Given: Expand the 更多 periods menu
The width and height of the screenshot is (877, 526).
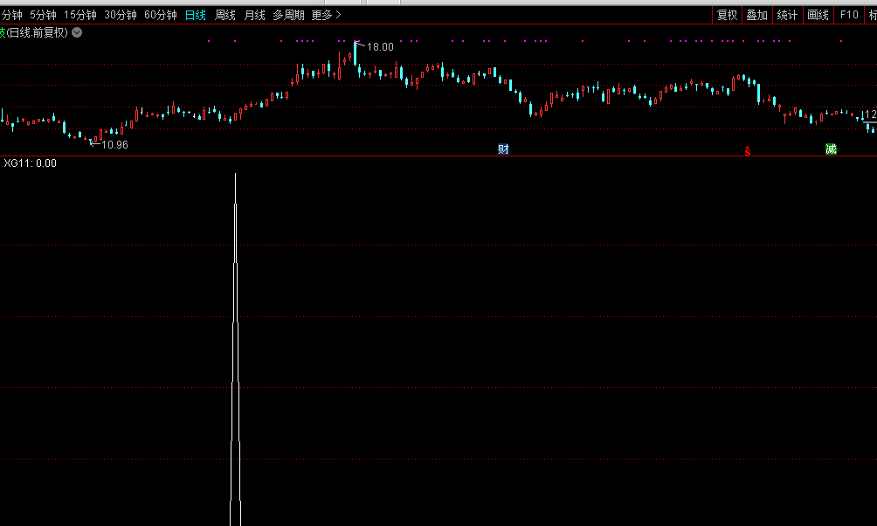Looking at the screenshot, I should pyautogui.click(x=326, y=15).
